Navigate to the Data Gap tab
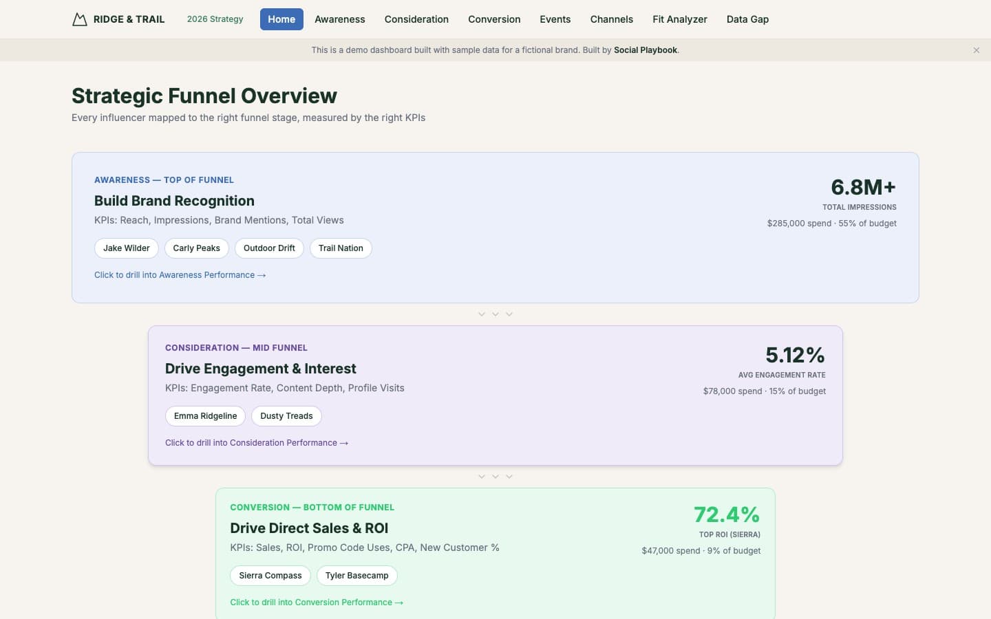991x619 pixels. click(747, 19)
